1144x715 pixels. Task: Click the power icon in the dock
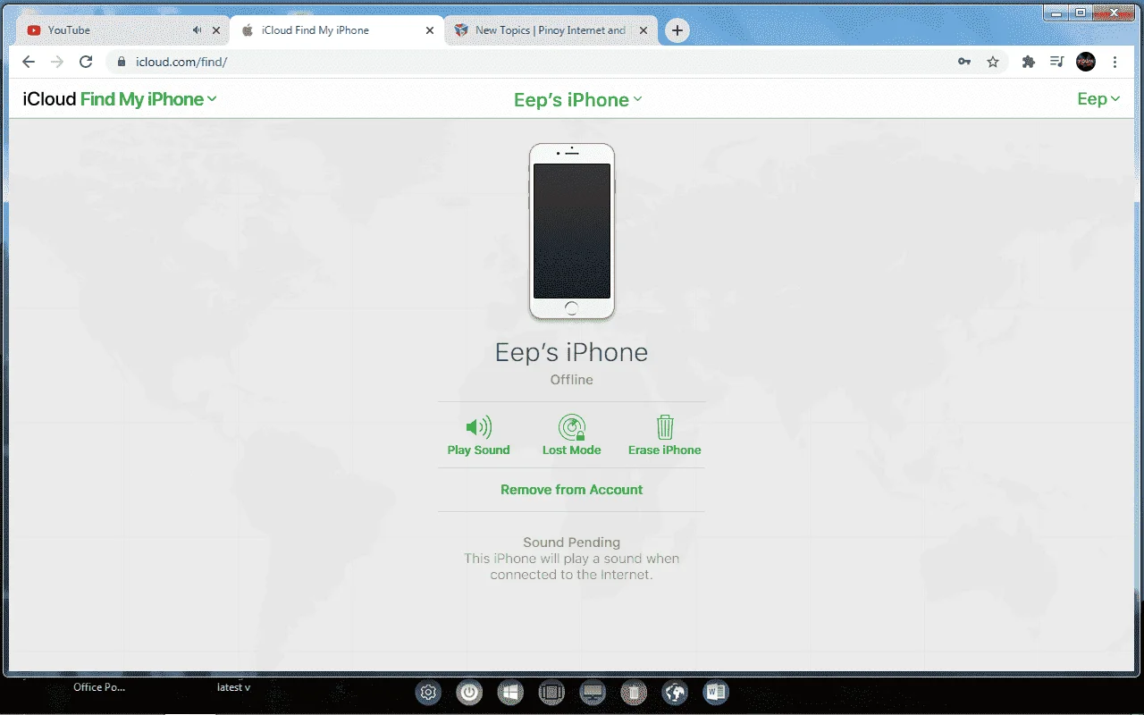click(x=469, y=693)
